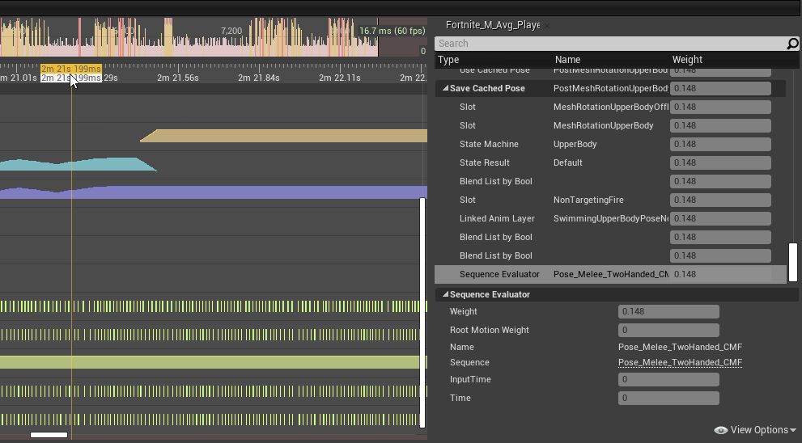Image resolution: width=802 pixels, height=443 pixels.
Task: Close the Fortnite_M_Avg_Player tab
Action: [x=546, y=25]
